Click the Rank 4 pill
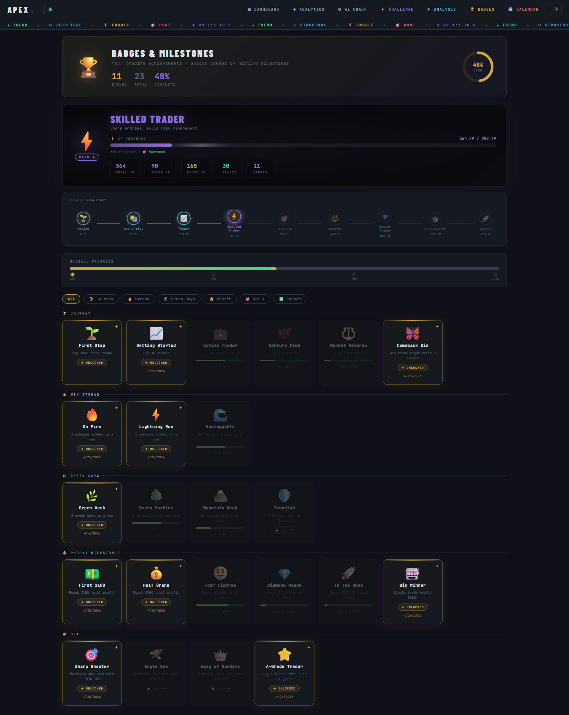The height and width of the screenshot is (715, 569). pos(87,157)
